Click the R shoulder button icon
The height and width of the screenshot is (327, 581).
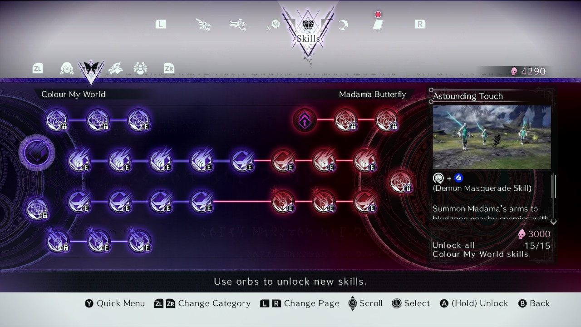coord(420,24)
